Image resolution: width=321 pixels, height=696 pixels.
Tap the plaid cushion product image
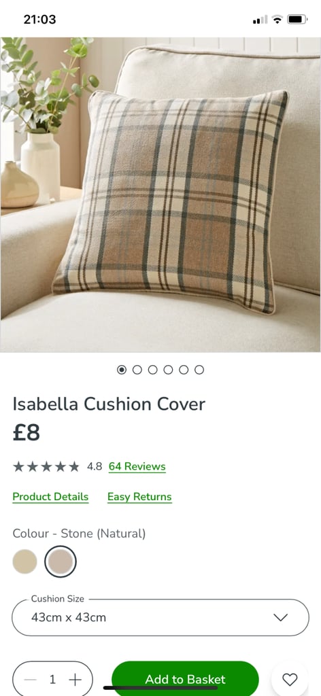(171, 202)
